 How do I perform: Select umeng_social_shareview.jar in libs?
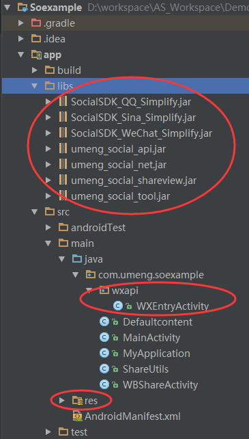[134, 181]
